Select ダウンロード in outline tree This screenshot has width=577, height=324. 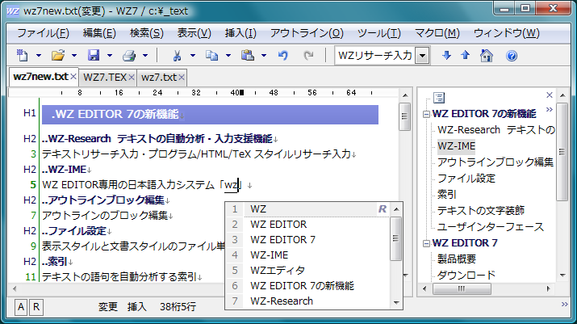point(466,275)
